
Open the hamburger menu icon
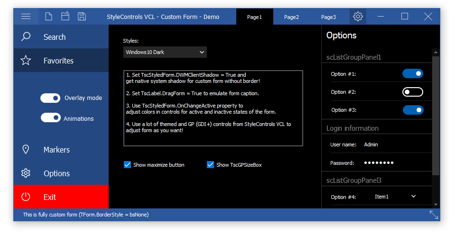coord(26,17)
